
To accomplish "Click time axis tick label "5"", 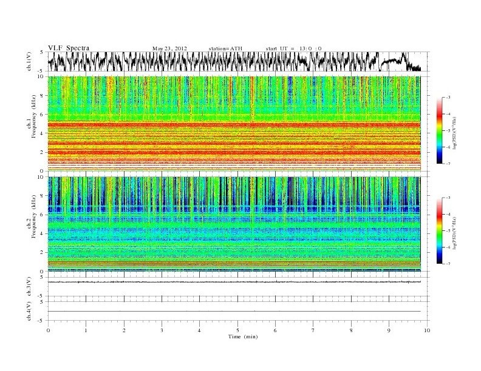I will pos(237,330).
